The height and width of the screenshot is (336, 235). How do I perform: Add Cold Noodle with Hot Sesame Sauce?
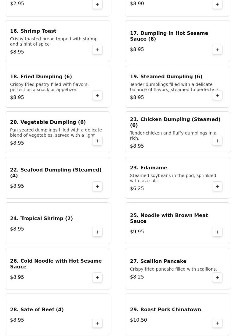pos(97,278)
